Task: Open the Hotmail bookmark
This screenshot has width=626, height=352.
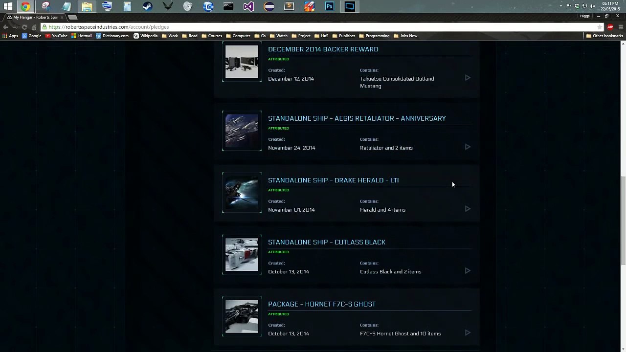Action: pos(81,36)
